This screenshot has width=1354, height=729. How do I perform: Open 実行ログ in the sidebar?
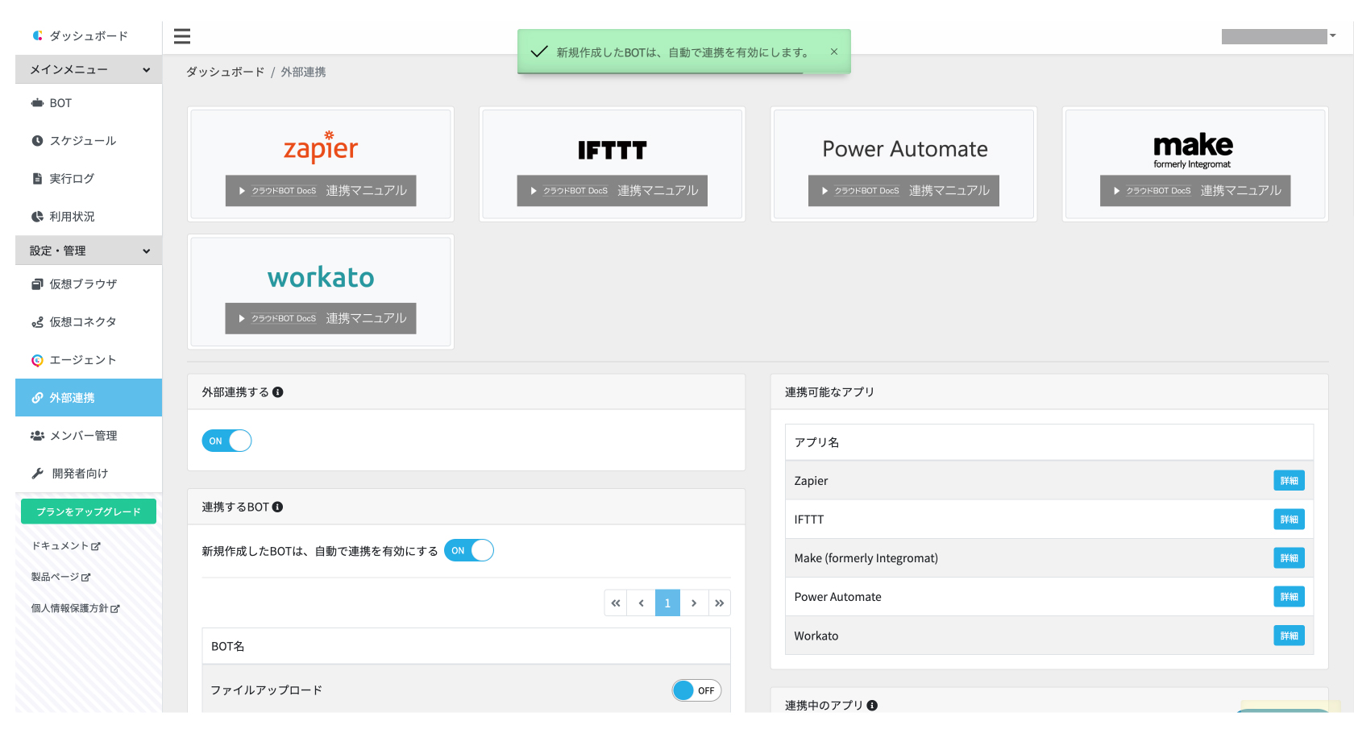[89, 179]
